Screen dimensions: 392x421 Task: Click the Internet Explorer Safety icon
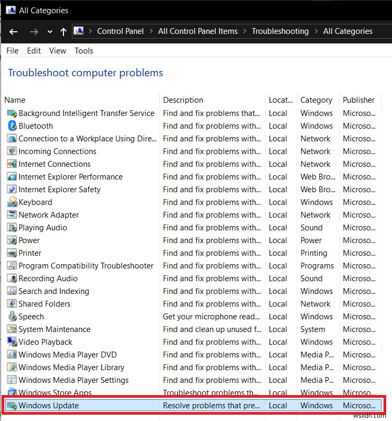coord(12,190)
